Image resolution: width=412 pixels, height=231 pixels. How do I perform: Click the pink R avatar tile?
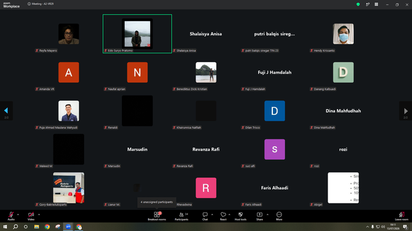[x=206, y=188]
